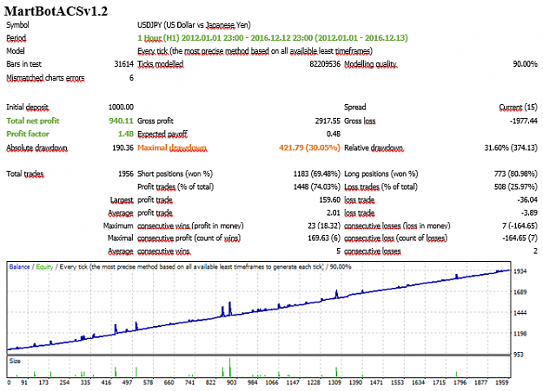Click the Total trades value 1956
This screenshot has width=543, height=391.
point(126,173)
